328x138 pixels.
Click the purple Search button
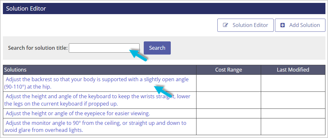[157, 48]
